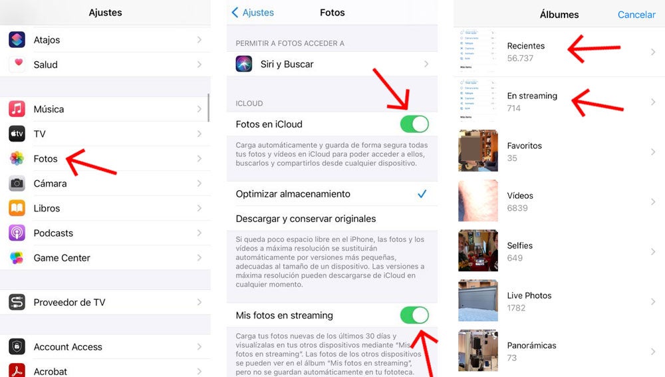
Task: Open Game Center row chevron
Action: click(199, 257)
